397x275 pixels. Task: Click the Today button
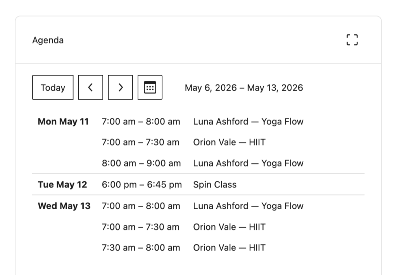[53, 87]
